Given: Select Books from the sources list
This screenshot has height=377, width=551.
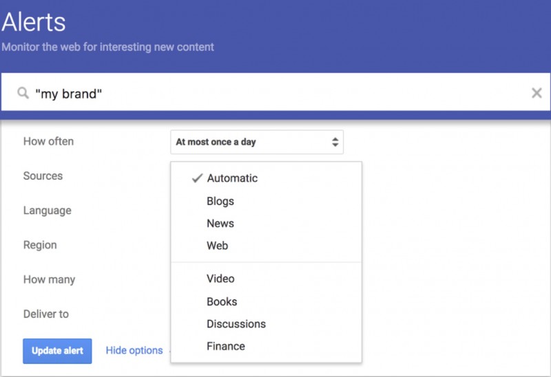Looking at the screenshot, I should point(222,302).
